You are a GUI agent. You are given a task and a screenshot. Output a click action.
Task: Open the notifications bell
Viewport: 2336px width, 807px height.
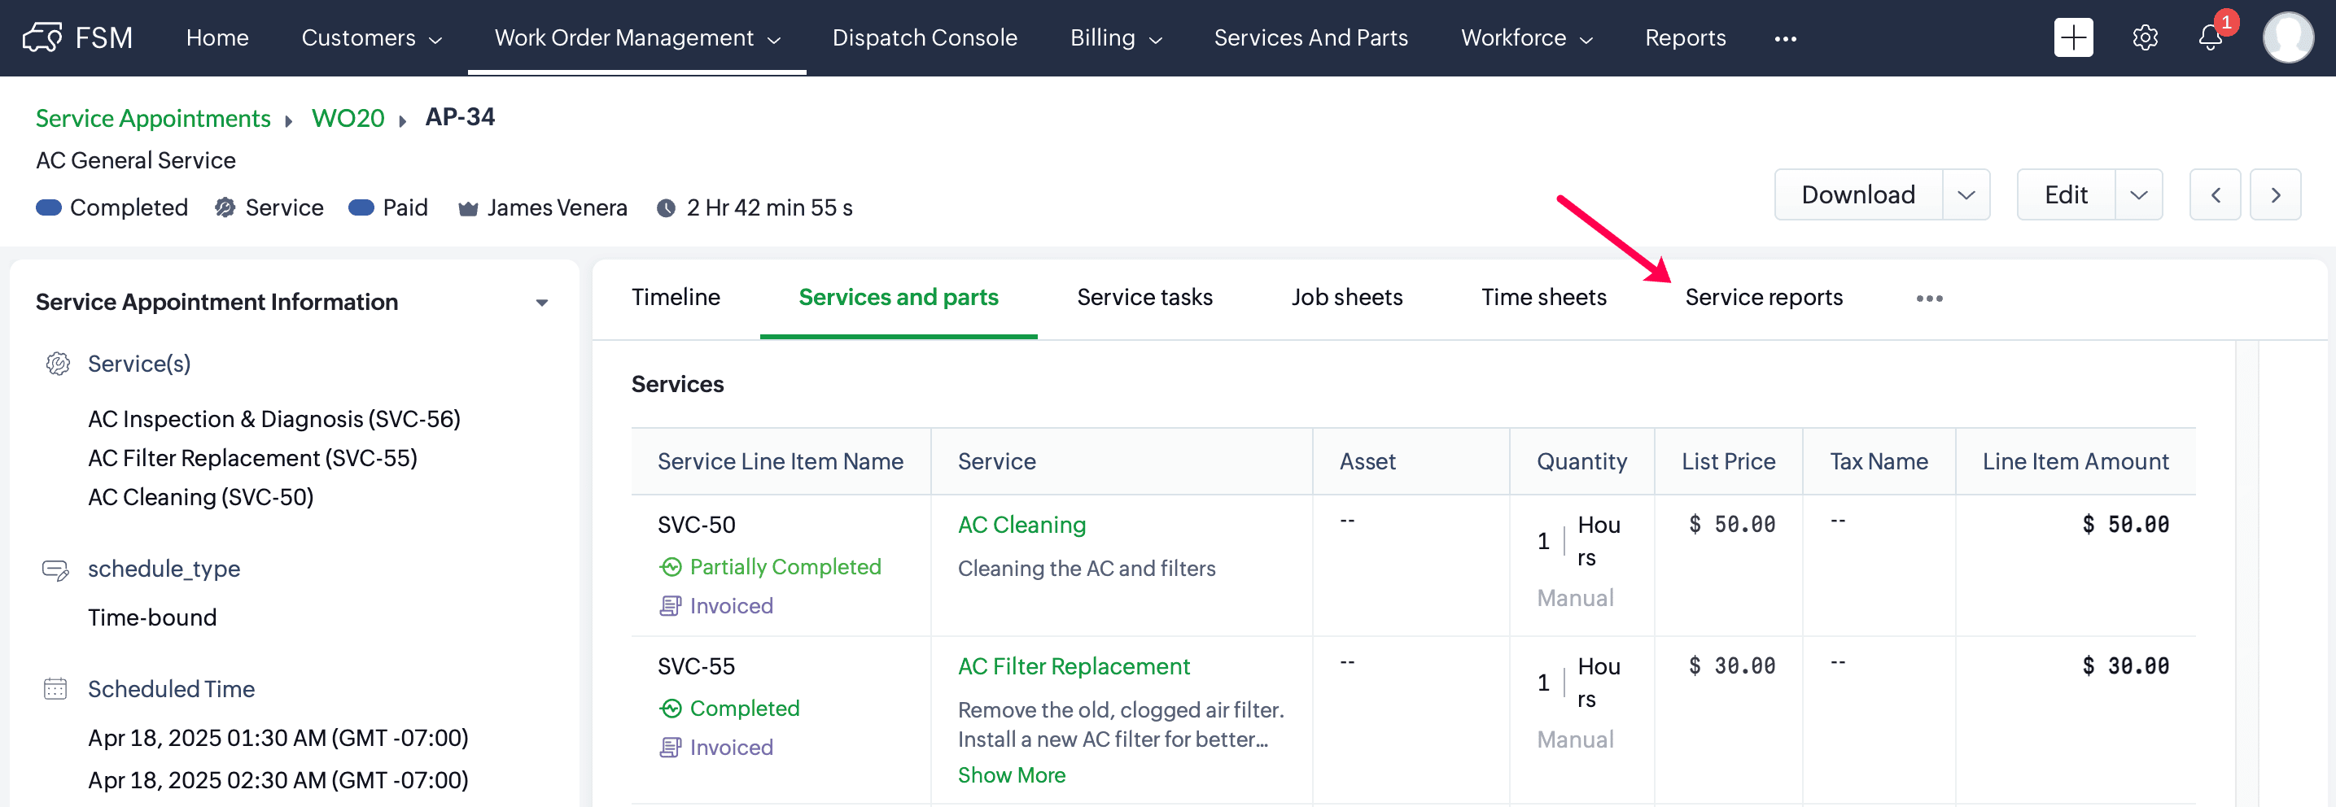tap(2210, 38)
